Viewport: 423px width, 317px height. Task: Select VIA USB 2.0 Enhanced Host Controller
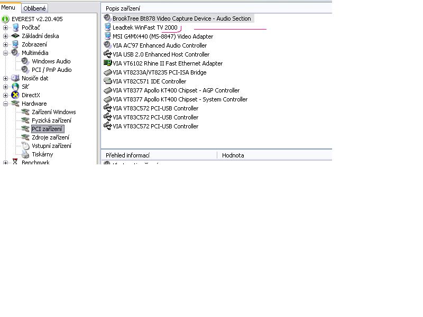161,54
